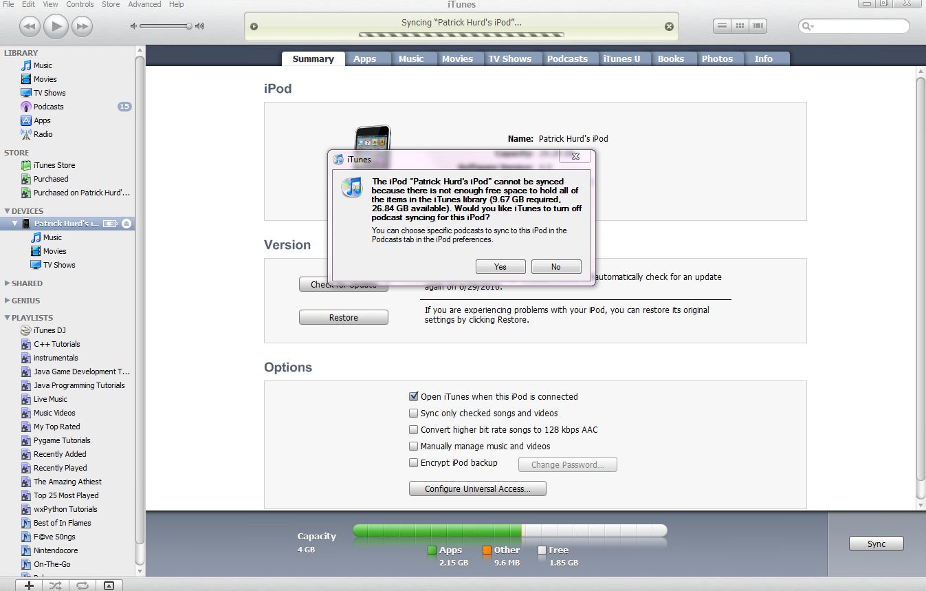This screenshot has height=591, width=926.
Task: Open the Movies library icon
Action: [x=26, y=79]
